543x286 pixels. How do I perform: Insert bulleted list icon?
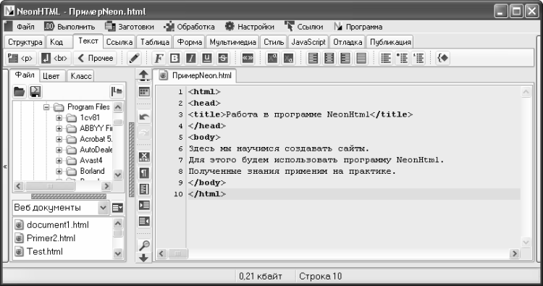[402, 58]
